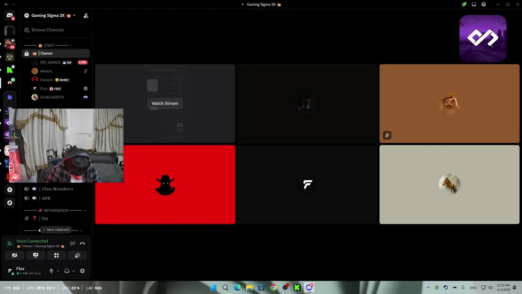Screen dimensions: 522x294
Task: Click the invite people icon
Action: [86, 16]
